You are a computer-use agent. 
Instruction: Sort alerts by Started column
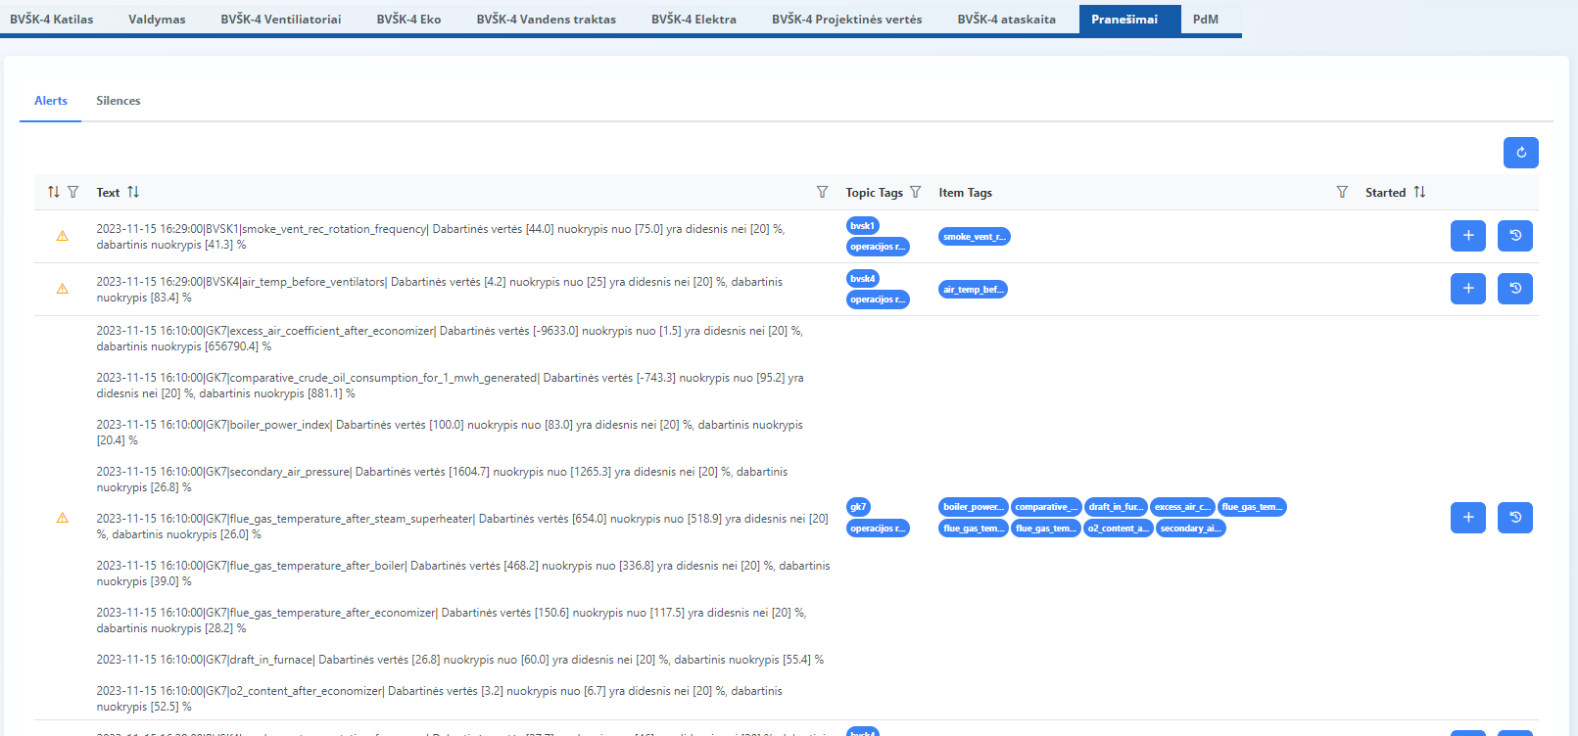(x=1419, y=192)
